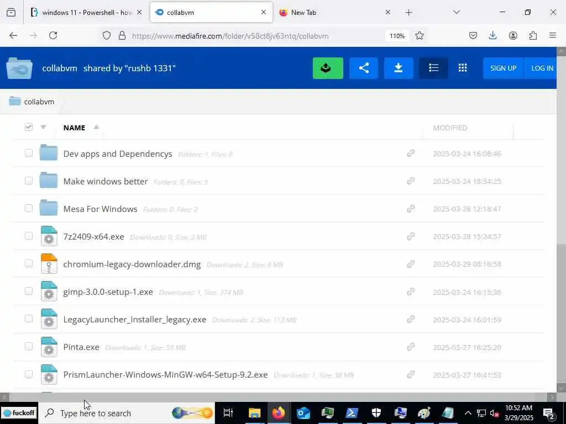The width and height of the screenshot is (566, 424).
Task: Check the LegacyLauncher_Installer_legacy.exe checkbox
Action: click(29, 319)
